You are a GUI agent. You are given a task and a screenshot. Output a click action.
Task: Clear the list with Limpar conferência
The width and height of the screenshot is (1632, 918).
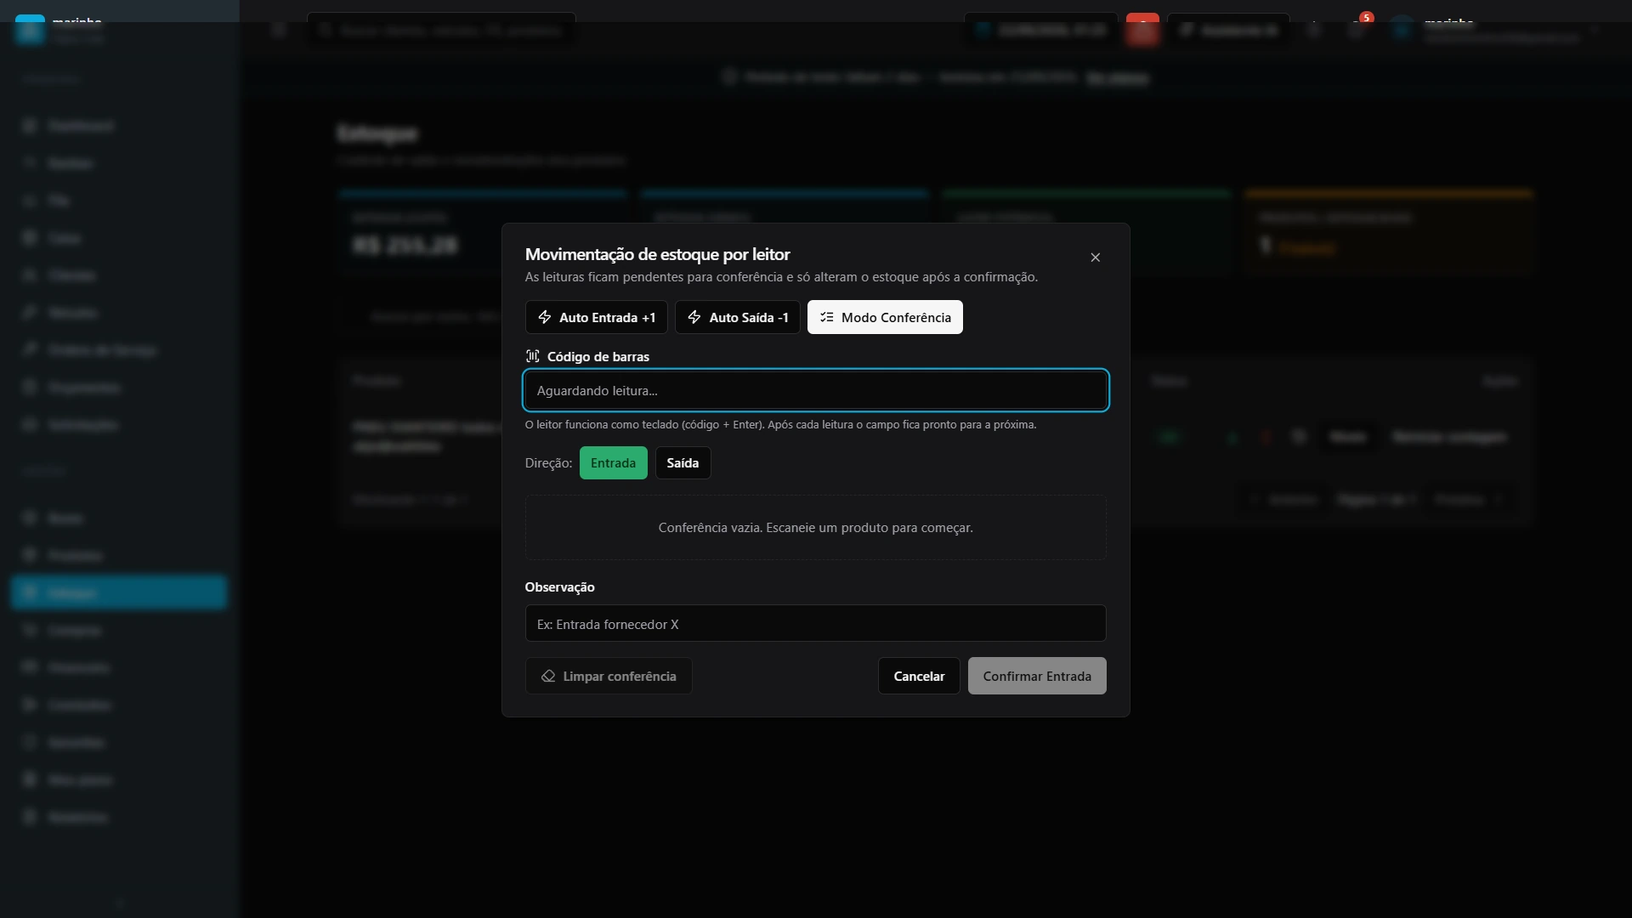click(609, 676)
